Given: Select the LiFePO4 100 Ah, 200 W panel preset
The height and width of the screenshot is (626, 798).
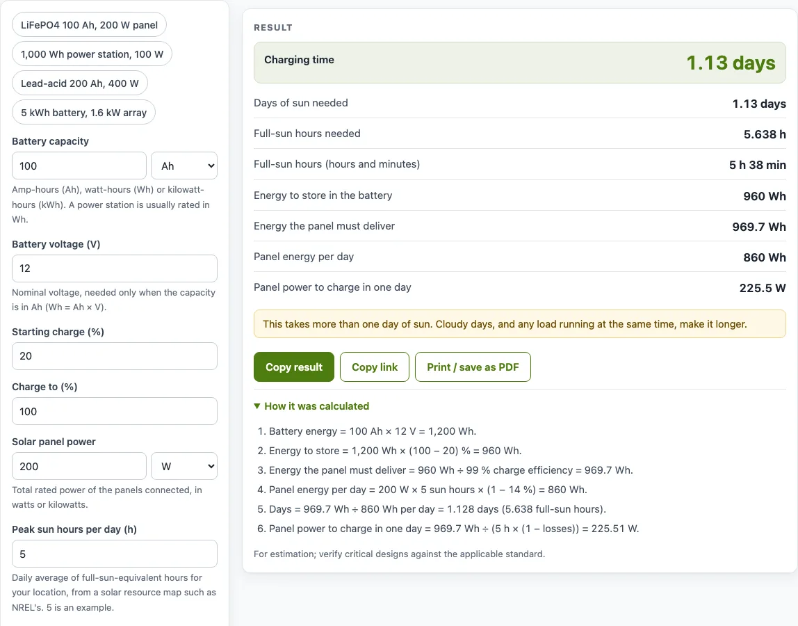Looking at the screenshot, I should [x=89, y=25].
